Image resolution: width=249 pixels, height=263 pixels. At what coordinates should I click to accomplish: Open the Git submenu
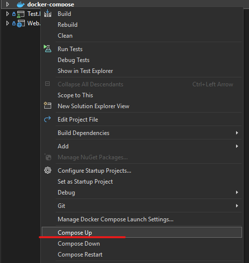(x=142, y=206)
